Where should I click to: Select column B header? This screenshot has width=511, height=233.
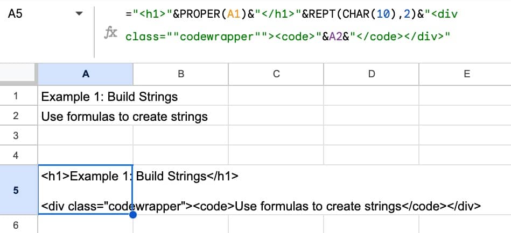180,75
